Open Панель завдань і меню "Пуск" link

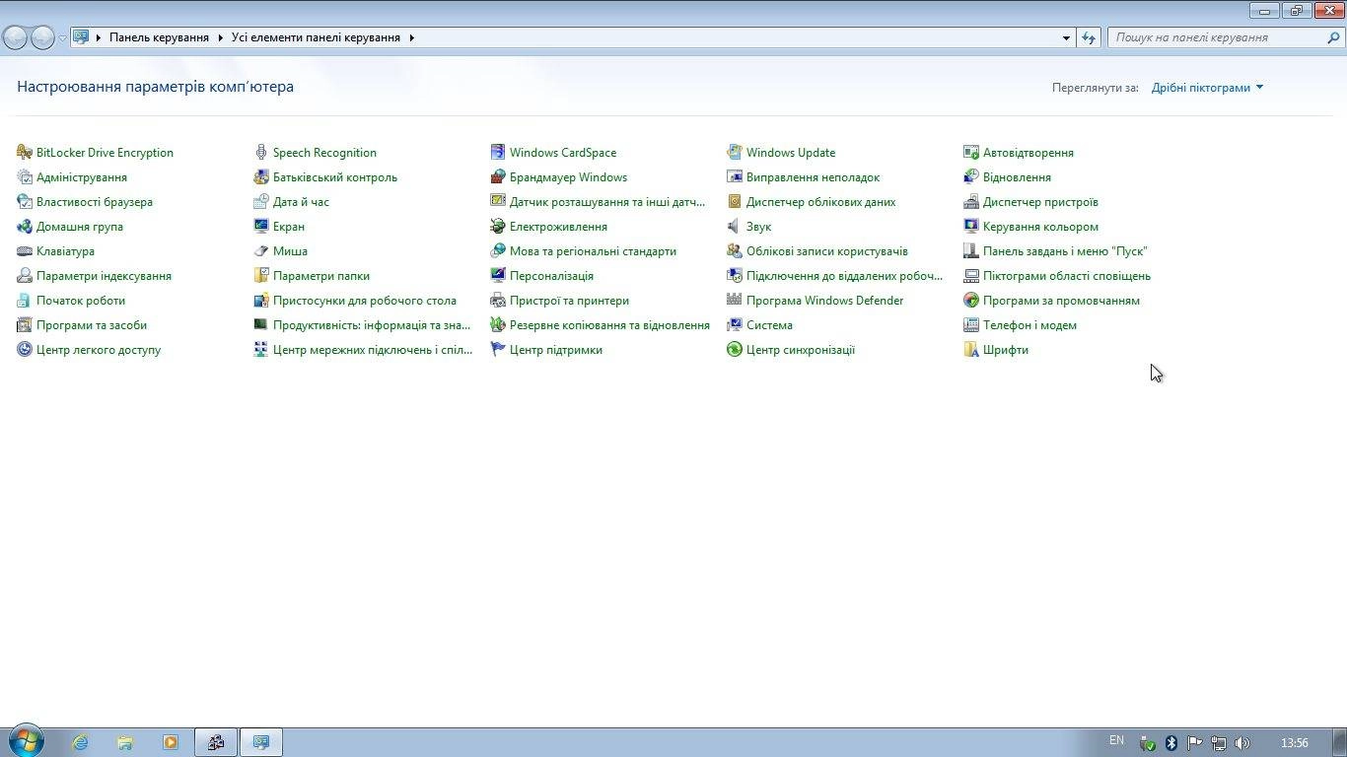(1065, 251)
